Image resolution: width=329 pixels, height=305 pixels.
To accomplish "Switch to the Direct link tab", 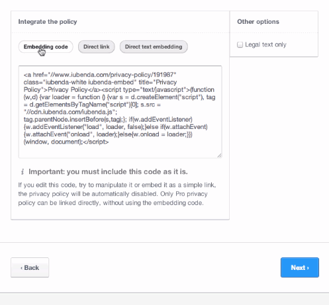I will 97,47.
